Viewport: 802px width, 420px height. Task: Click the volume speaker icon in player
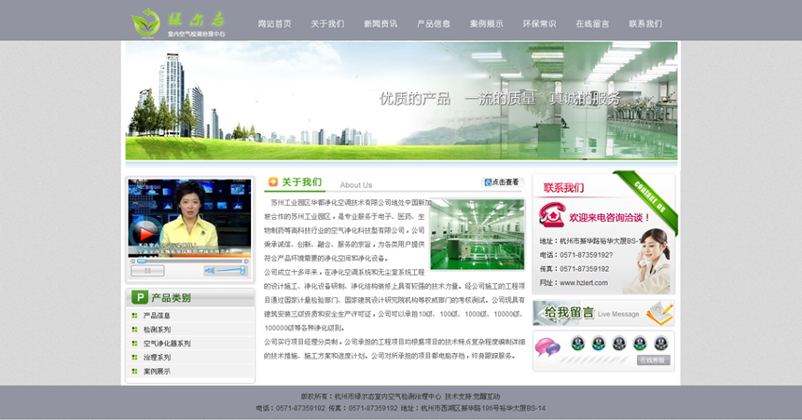point(208,271)
